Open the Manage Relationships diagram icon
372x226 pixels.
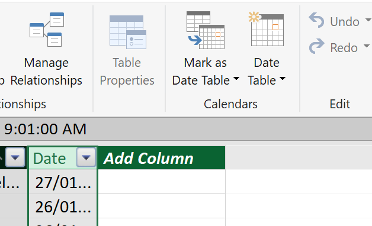(47, 30)
